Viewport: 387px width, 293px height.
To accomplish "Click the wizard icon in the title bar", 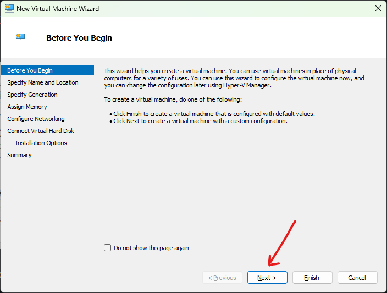I will pos(9,9).
